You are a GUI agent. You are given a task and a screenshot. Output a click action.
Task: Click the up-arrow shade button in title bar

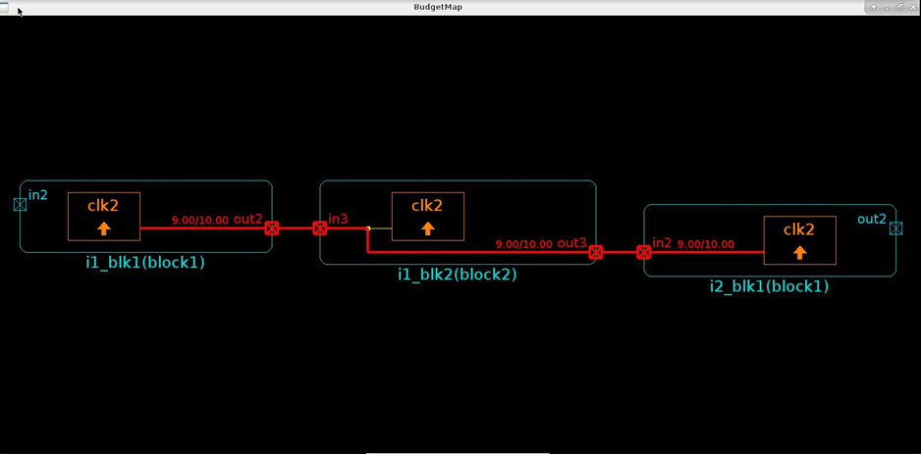[874, 7]
